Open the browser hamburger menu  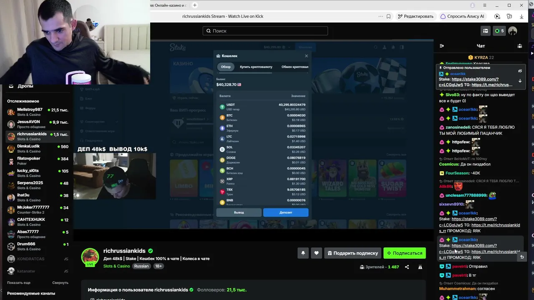click(x=484, y=5)
